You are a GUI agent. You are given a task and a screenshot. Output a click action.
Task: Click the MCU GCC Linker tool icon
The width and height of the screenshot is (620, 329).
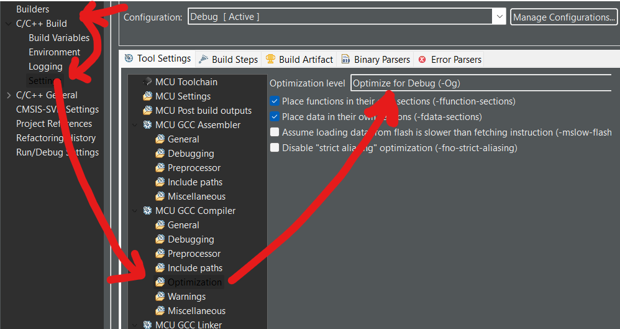[x=147, y=325]
